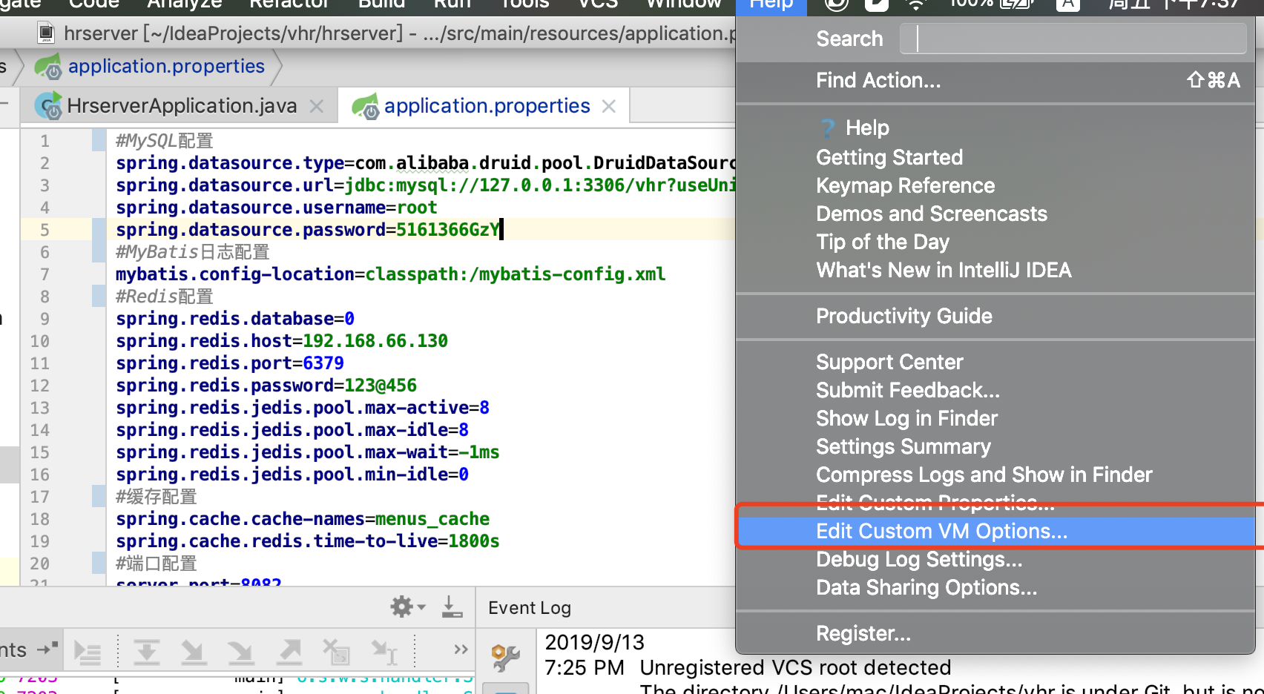Click the spring.redis.host line
The width and height of the screenshot is (1264, 694).
(282, 341)
